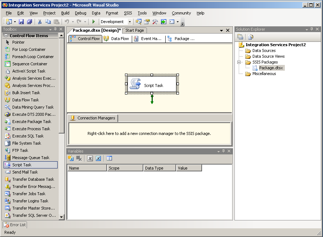This screenshot has height=237, width=323.
Task: Toggle auto-hide pin on Variables panel
Action: click(x=224, y=151)
